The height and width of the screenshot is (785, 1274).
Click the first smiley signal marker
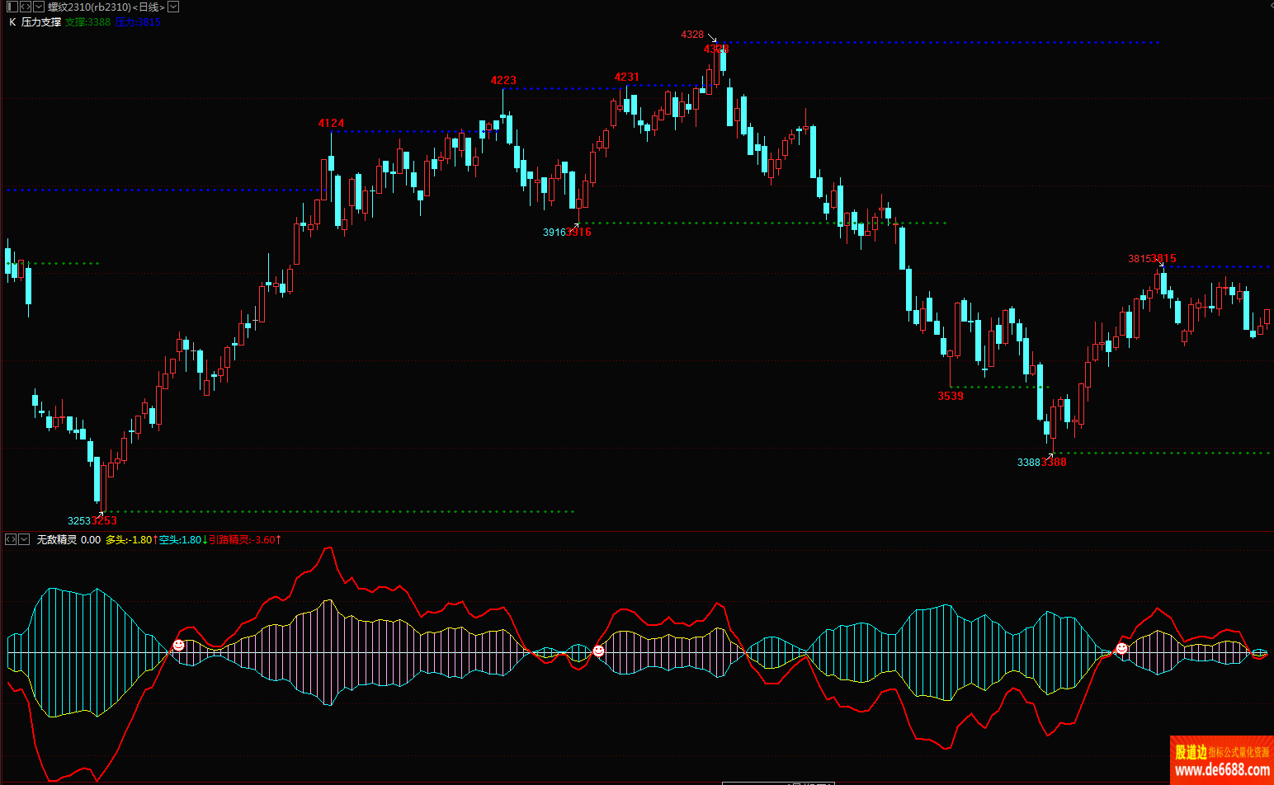[x=178, y=645]
